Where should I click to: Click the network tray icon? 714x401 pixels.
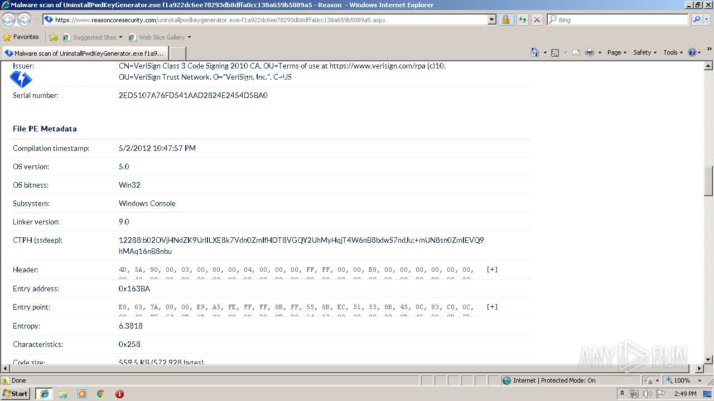(x=634, y=394)
